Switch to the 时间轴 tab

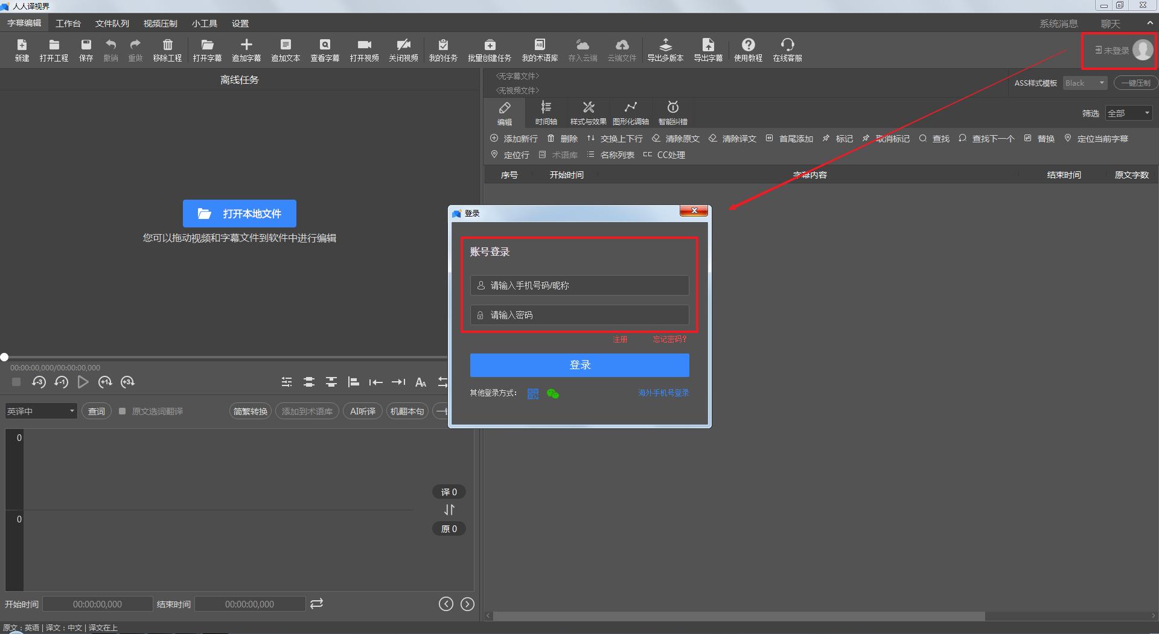point(546,113)
